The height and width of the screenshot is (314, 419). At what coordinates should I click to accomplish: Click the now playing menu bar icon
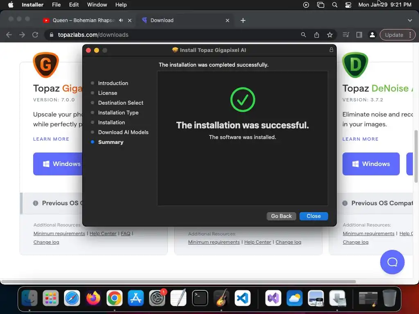(306, 5)
